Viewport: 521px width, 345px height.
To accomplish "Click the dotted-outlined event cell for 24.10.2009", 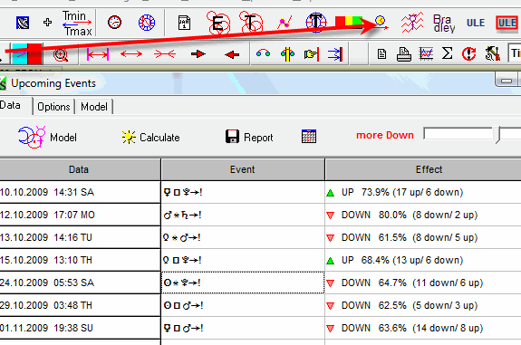I will click(243, 283).
